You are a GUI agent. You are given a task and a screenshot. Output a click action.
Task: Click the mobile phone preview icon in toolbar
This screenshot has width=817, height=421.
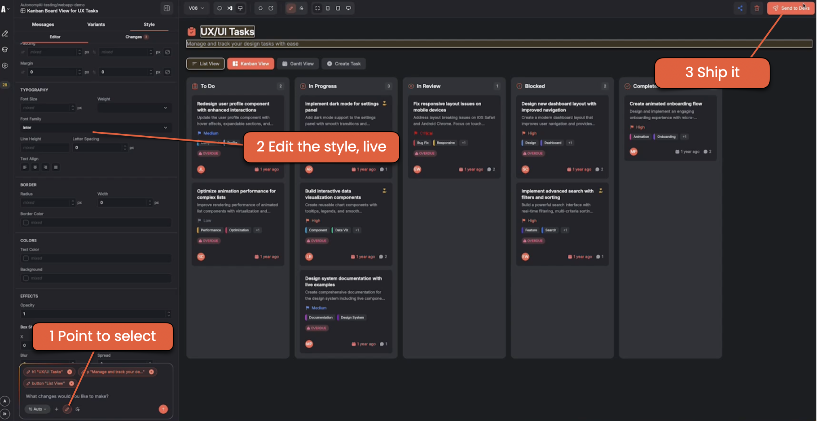click(328, 8)
